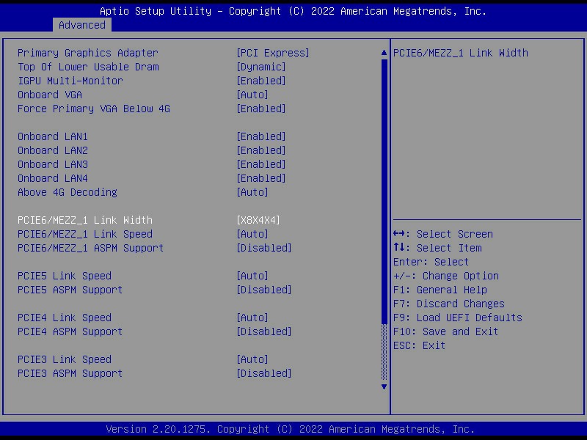Select Above 4G Decoding menu item
Viewport: 587px width, 440px height.
click(67, 192)
